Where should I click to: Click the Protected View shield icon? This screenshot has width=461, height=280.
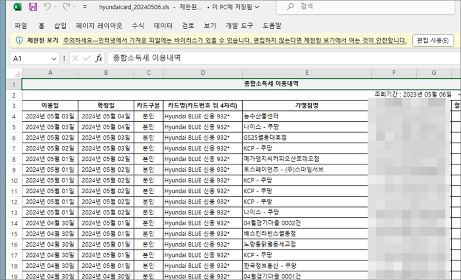[20, 40]
